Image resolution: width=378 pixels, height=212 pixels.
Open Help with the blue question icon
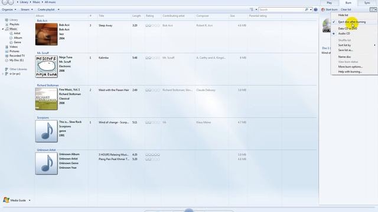click(x=315, y=9)
